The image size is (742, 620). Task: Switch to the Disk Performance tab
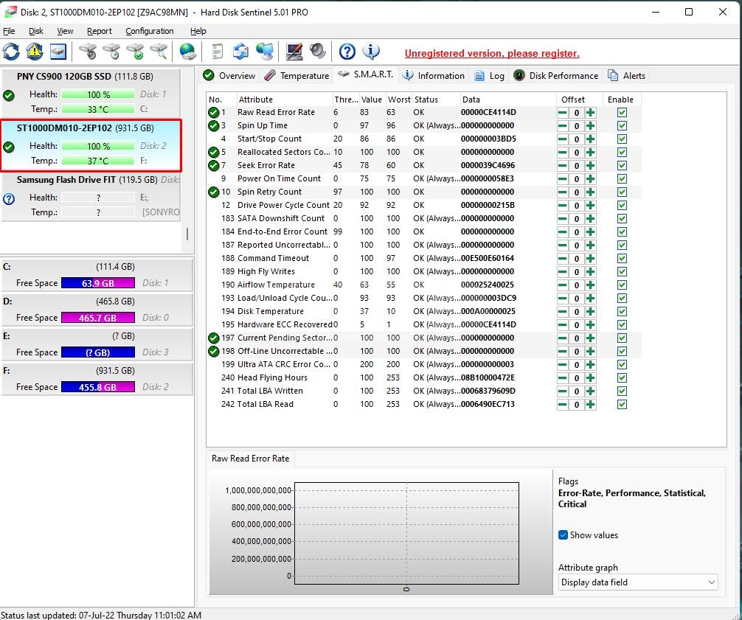(x=556, y=76)
